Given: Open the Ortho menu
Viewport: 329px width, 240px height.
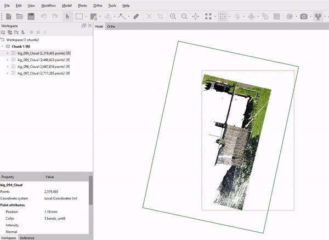Looking at the screenshot, I should coord(98,5).
